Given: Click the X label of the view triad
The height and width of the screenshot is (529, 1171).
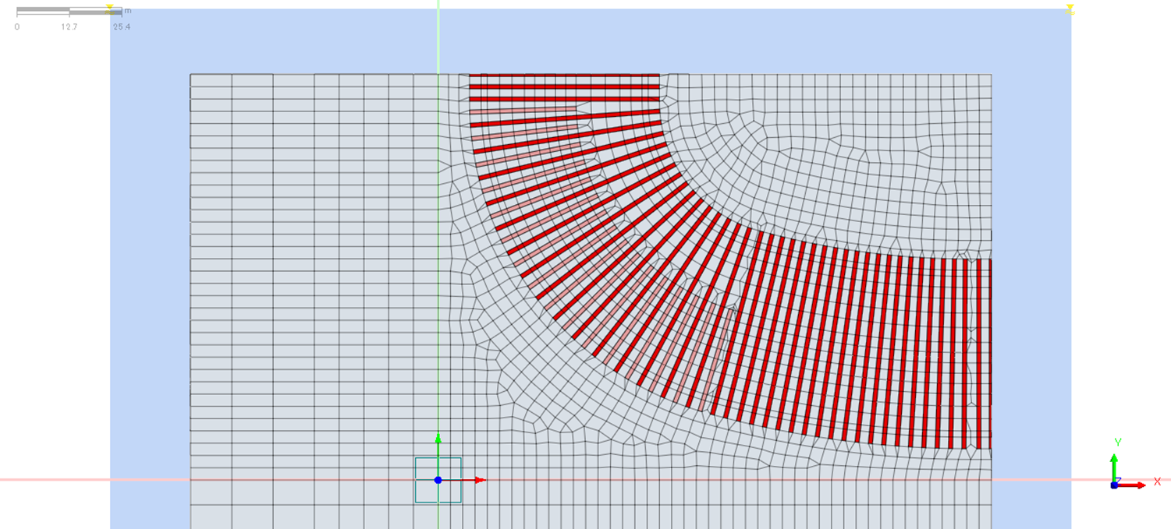Looking at the screenshot, I should 1157,482.
